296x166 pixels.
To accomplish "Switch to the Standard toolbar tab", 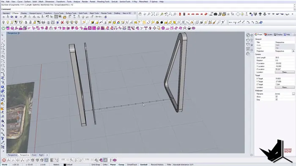I will pos(6,13).
